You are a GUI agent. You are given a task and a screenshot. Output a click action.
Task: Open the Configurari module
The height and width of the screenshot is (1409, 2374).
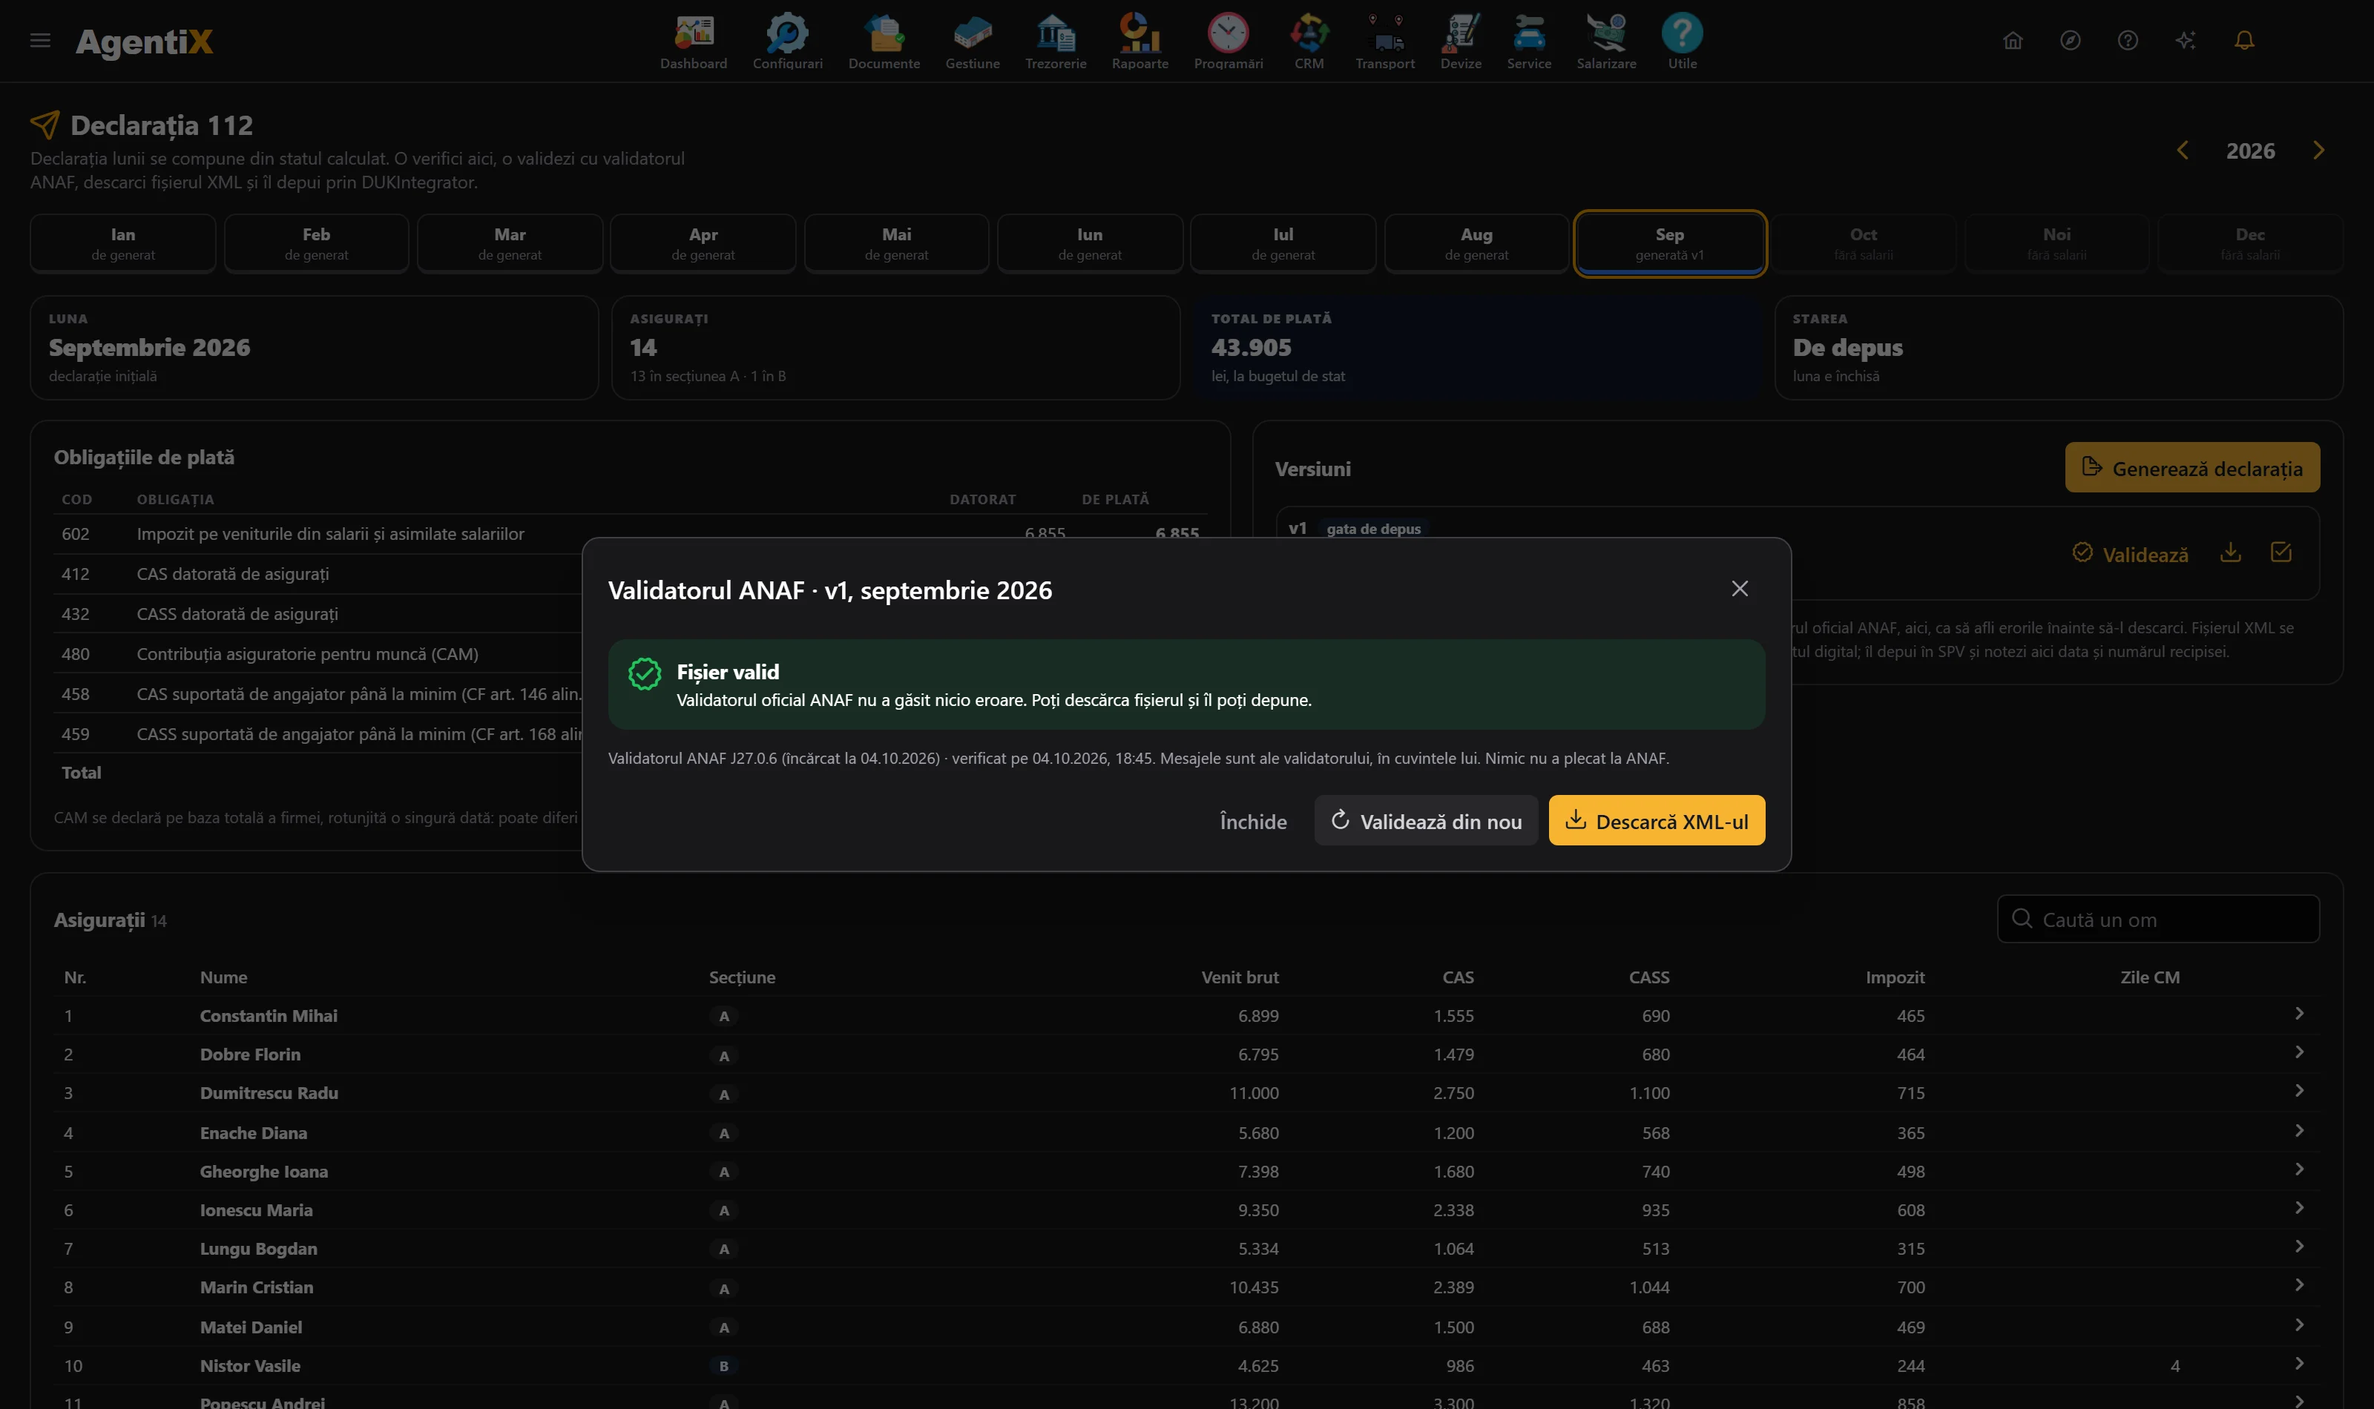787,42
